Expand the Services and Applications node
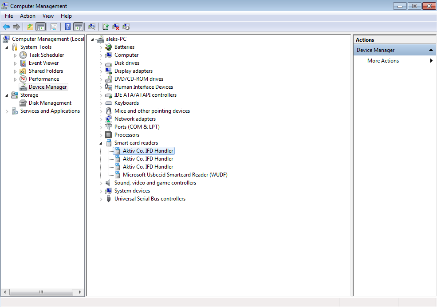This screenshot has width=437, height=307. click(7, 111)
